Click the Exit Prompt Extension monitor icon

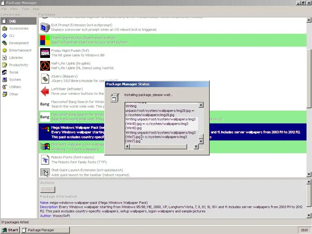coord(45,27)
